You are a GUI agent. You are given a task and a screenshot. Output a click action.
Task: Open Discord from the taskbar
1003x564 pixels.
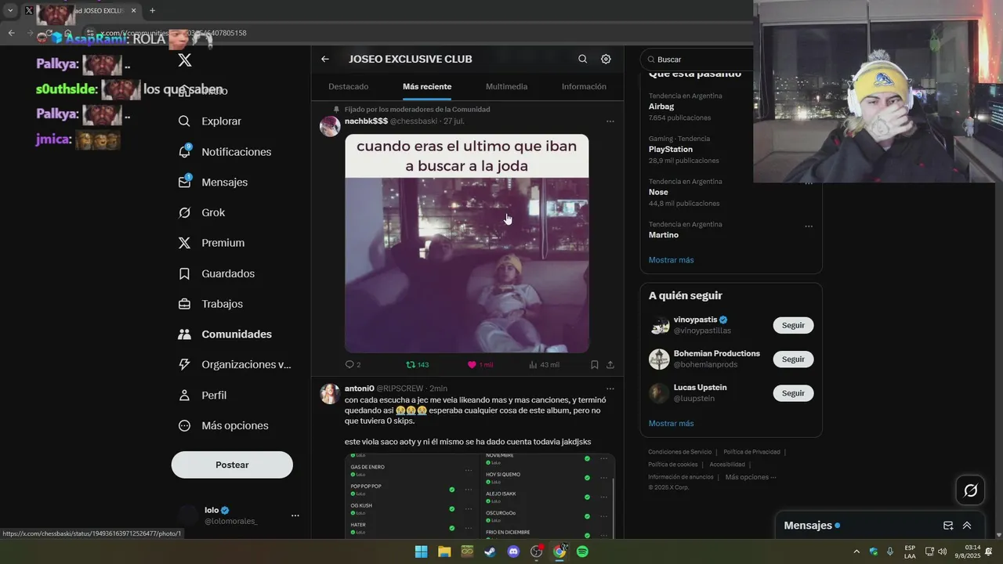[x=513, y=551]
